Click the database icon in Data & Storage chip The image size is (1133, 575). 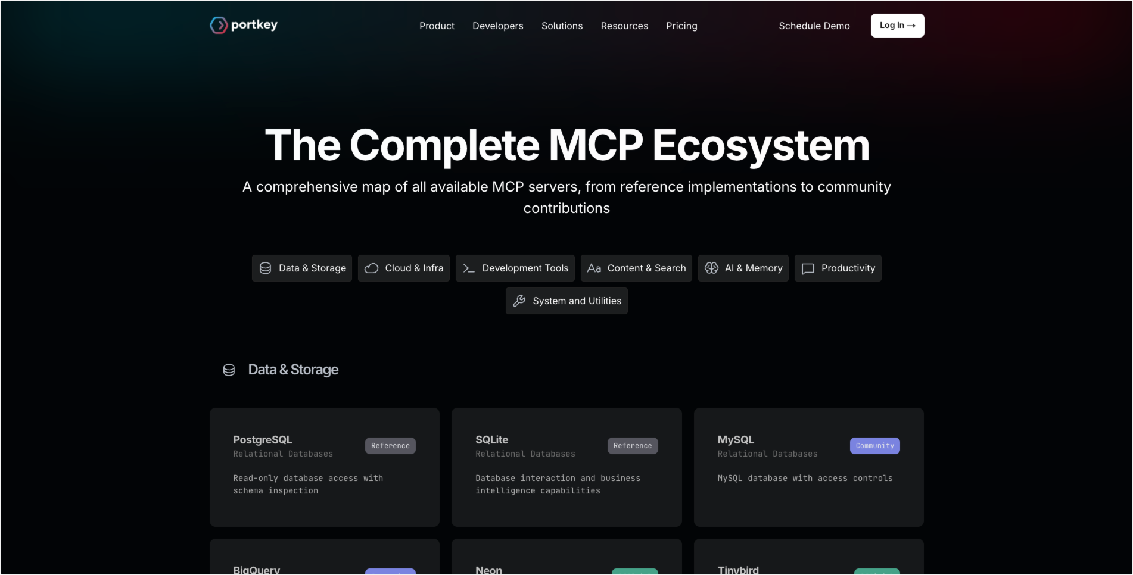click(266, 268)
